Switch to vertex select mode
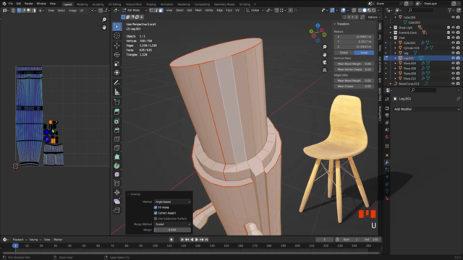463x260 pixels. click(x=151, y=10)
